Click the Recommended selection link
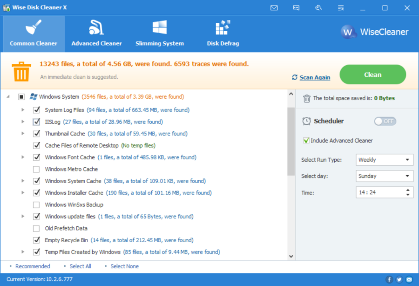Viewport: 419px width, 286px height. [x=33, y=266]
